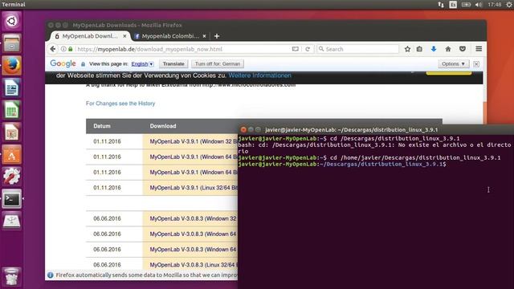This screenshot has height=289, width=514.
Task: Click the clock showing 17:48
Action: (495, 5)
